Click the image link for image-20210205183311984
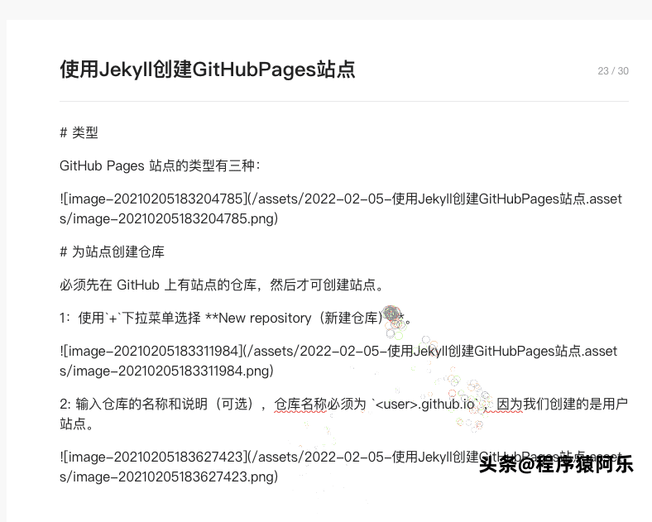 point(338,361)
